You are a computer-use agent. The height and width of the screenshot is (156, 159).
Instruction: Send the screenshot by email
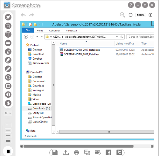pos(98,152)
